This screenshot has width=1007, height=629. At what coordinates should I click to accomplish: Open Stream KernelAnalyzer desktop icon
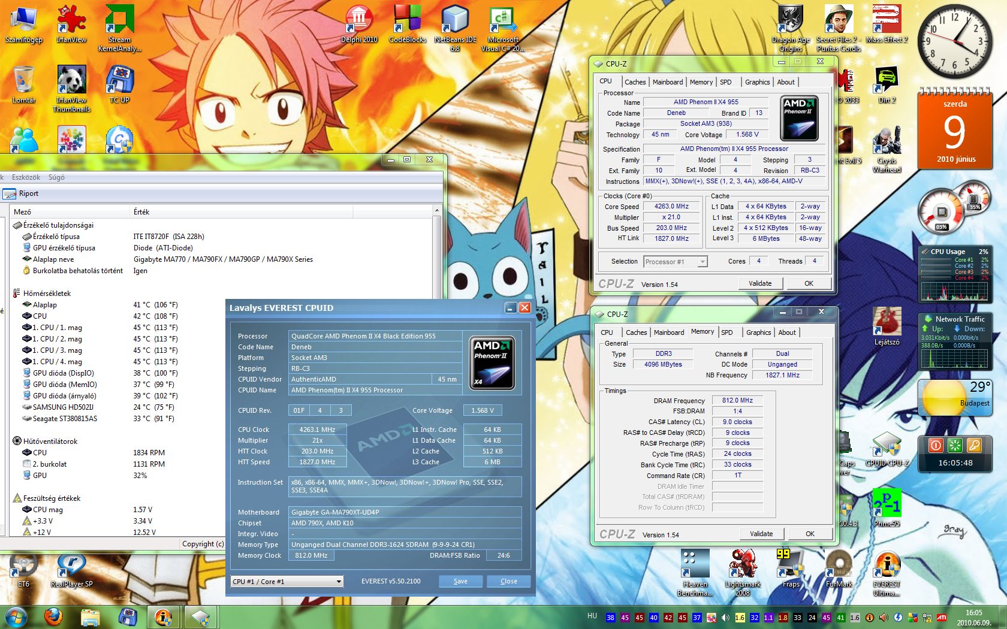point(119,28)
